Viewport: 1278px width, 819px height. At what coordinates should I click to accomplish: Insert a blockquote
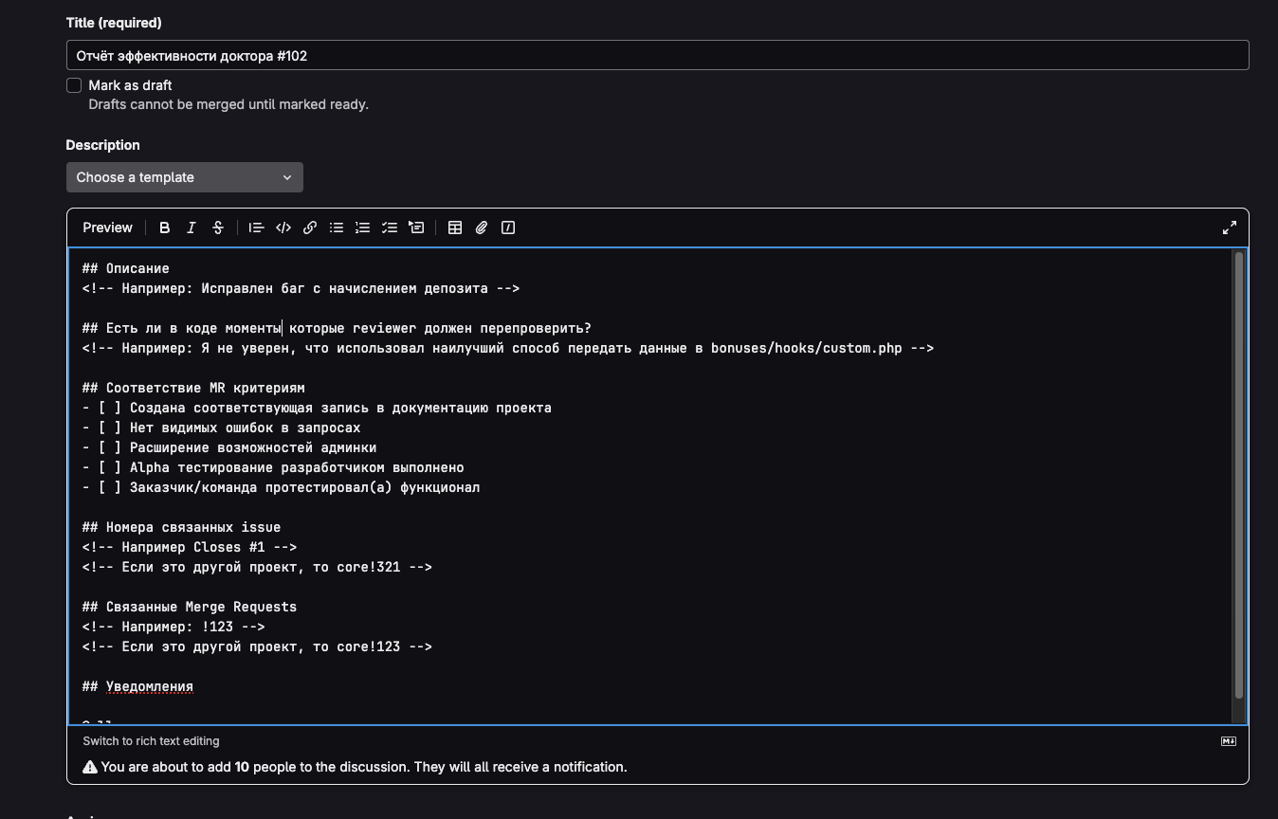click(x=256, y=227)
